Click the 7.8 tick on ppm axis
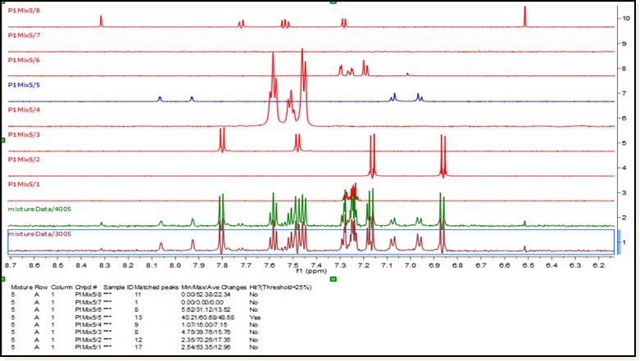The width and height of the screenshot is (640, 361). coord(221,264)
